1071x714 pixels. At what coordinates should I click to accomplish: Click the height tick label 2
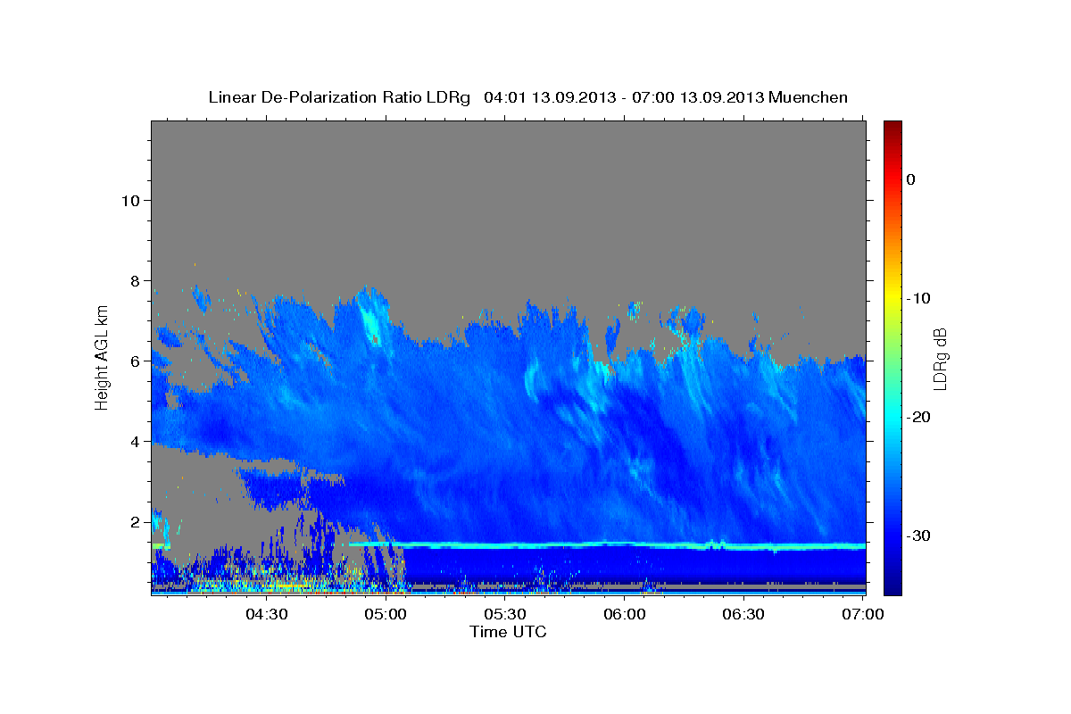[136, 521]
